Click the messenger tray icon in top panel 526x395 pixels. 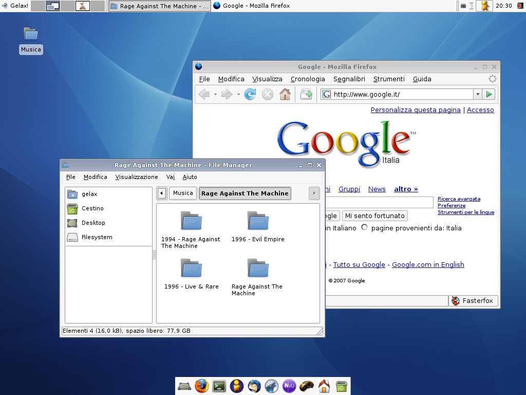point(485,6)
